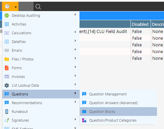Click the Files / Photos folder icon
Image resolution: width=164 pixels, height=129 pixels.
click(x=7, y=59)
